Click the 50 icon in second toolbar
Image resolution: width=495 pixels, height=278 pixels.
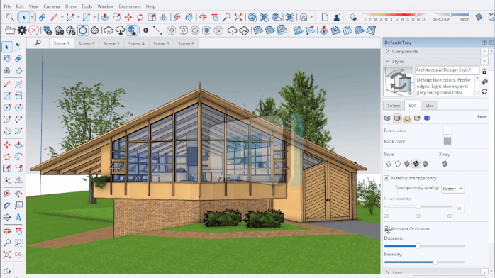coord(59,30)
